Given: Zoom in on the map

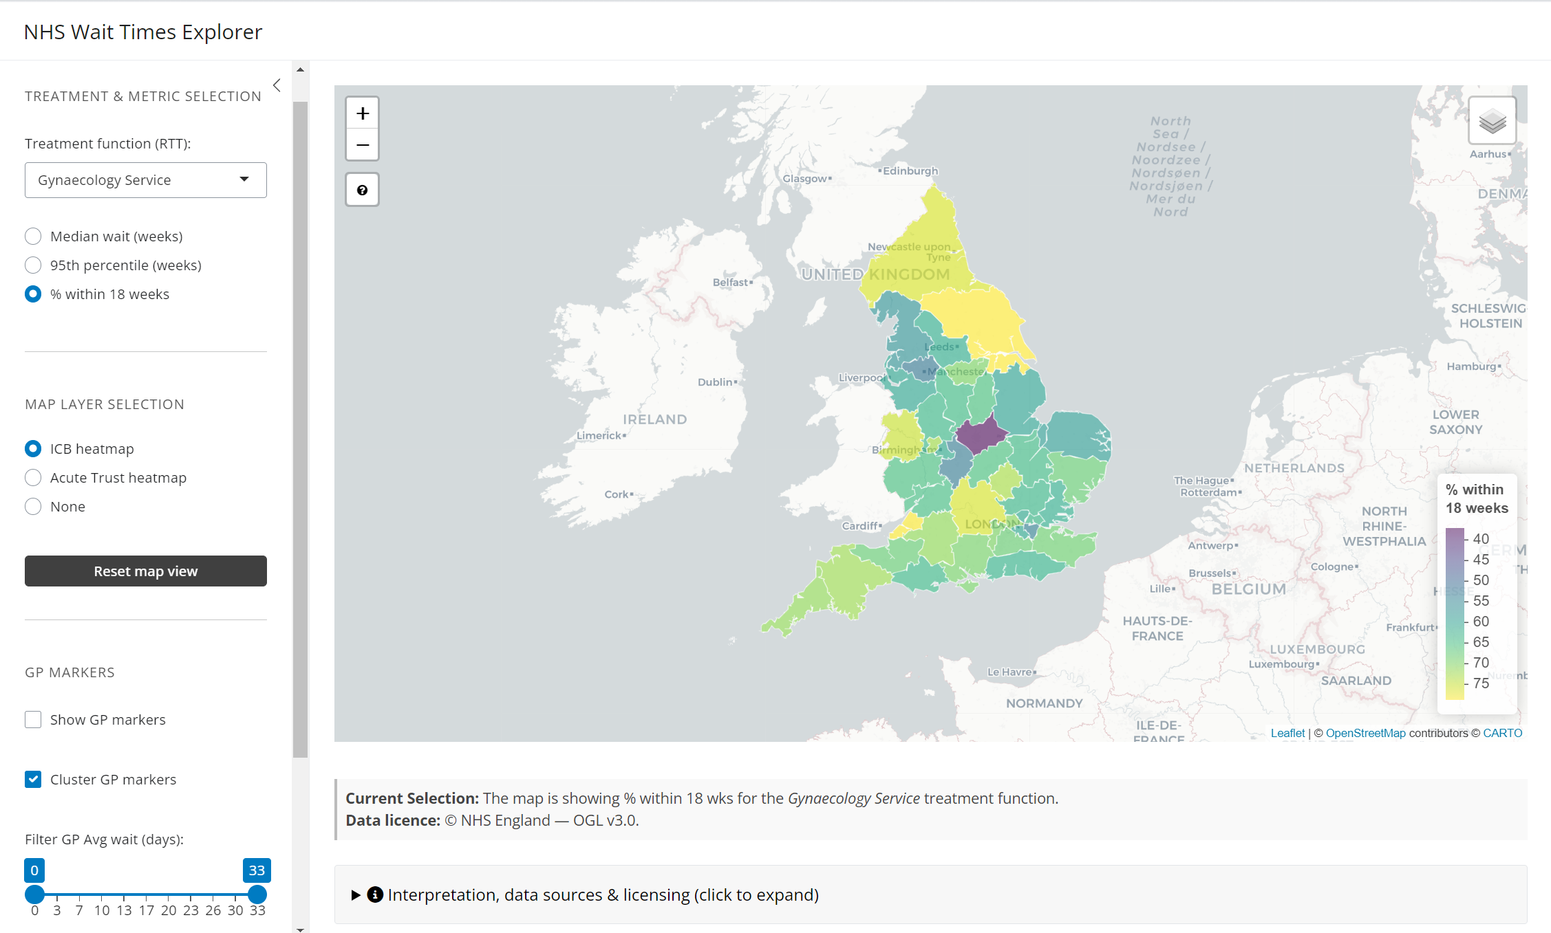Looking at the screenshot, I should [363, 113].
